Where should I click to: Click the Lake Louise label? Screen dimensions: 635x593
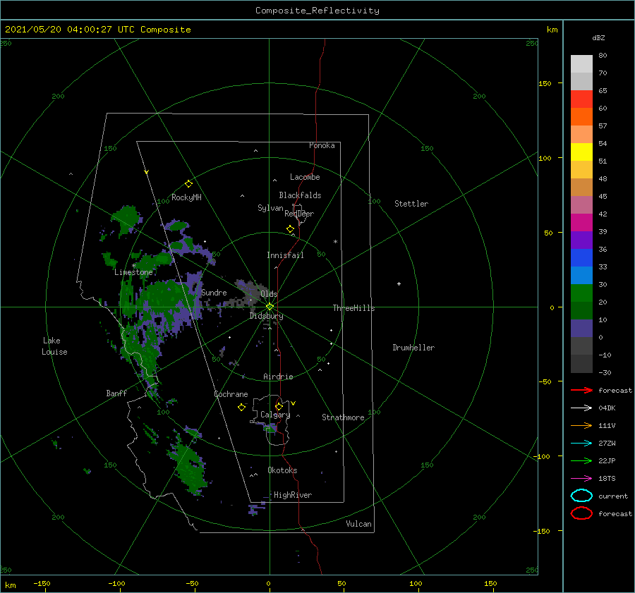(54, 346)
